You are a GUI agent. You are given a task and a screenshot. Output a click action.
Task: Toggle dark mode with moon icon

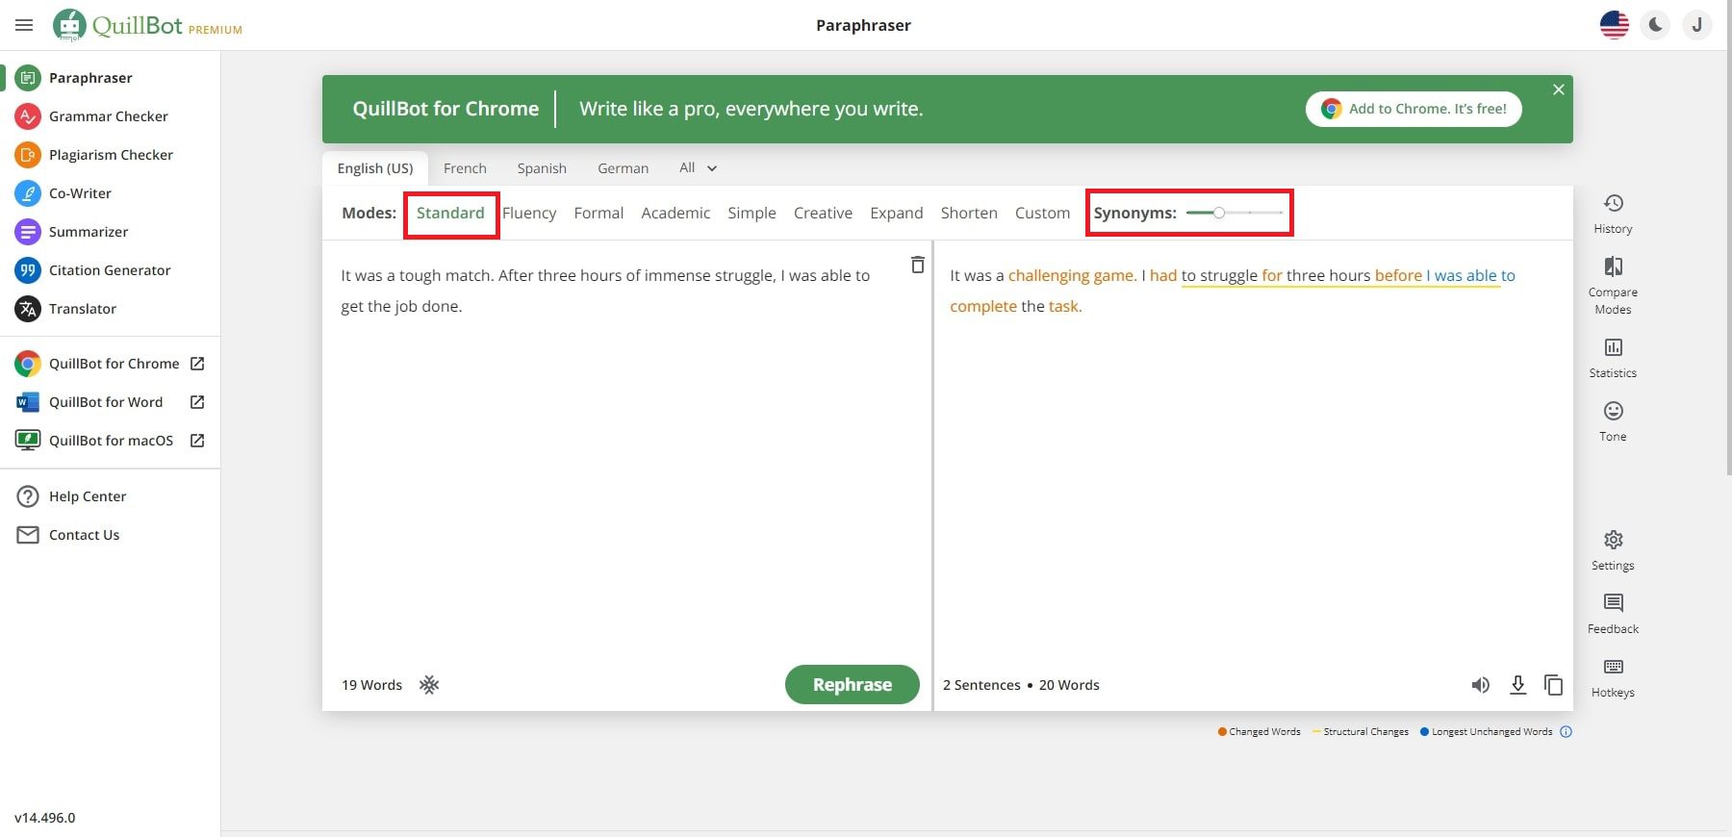pos(1655,25)
